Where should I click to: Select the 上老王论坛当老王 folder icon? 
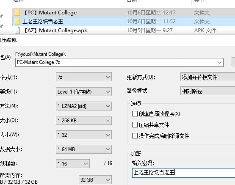pyautogui.click(x=17, y=22)
